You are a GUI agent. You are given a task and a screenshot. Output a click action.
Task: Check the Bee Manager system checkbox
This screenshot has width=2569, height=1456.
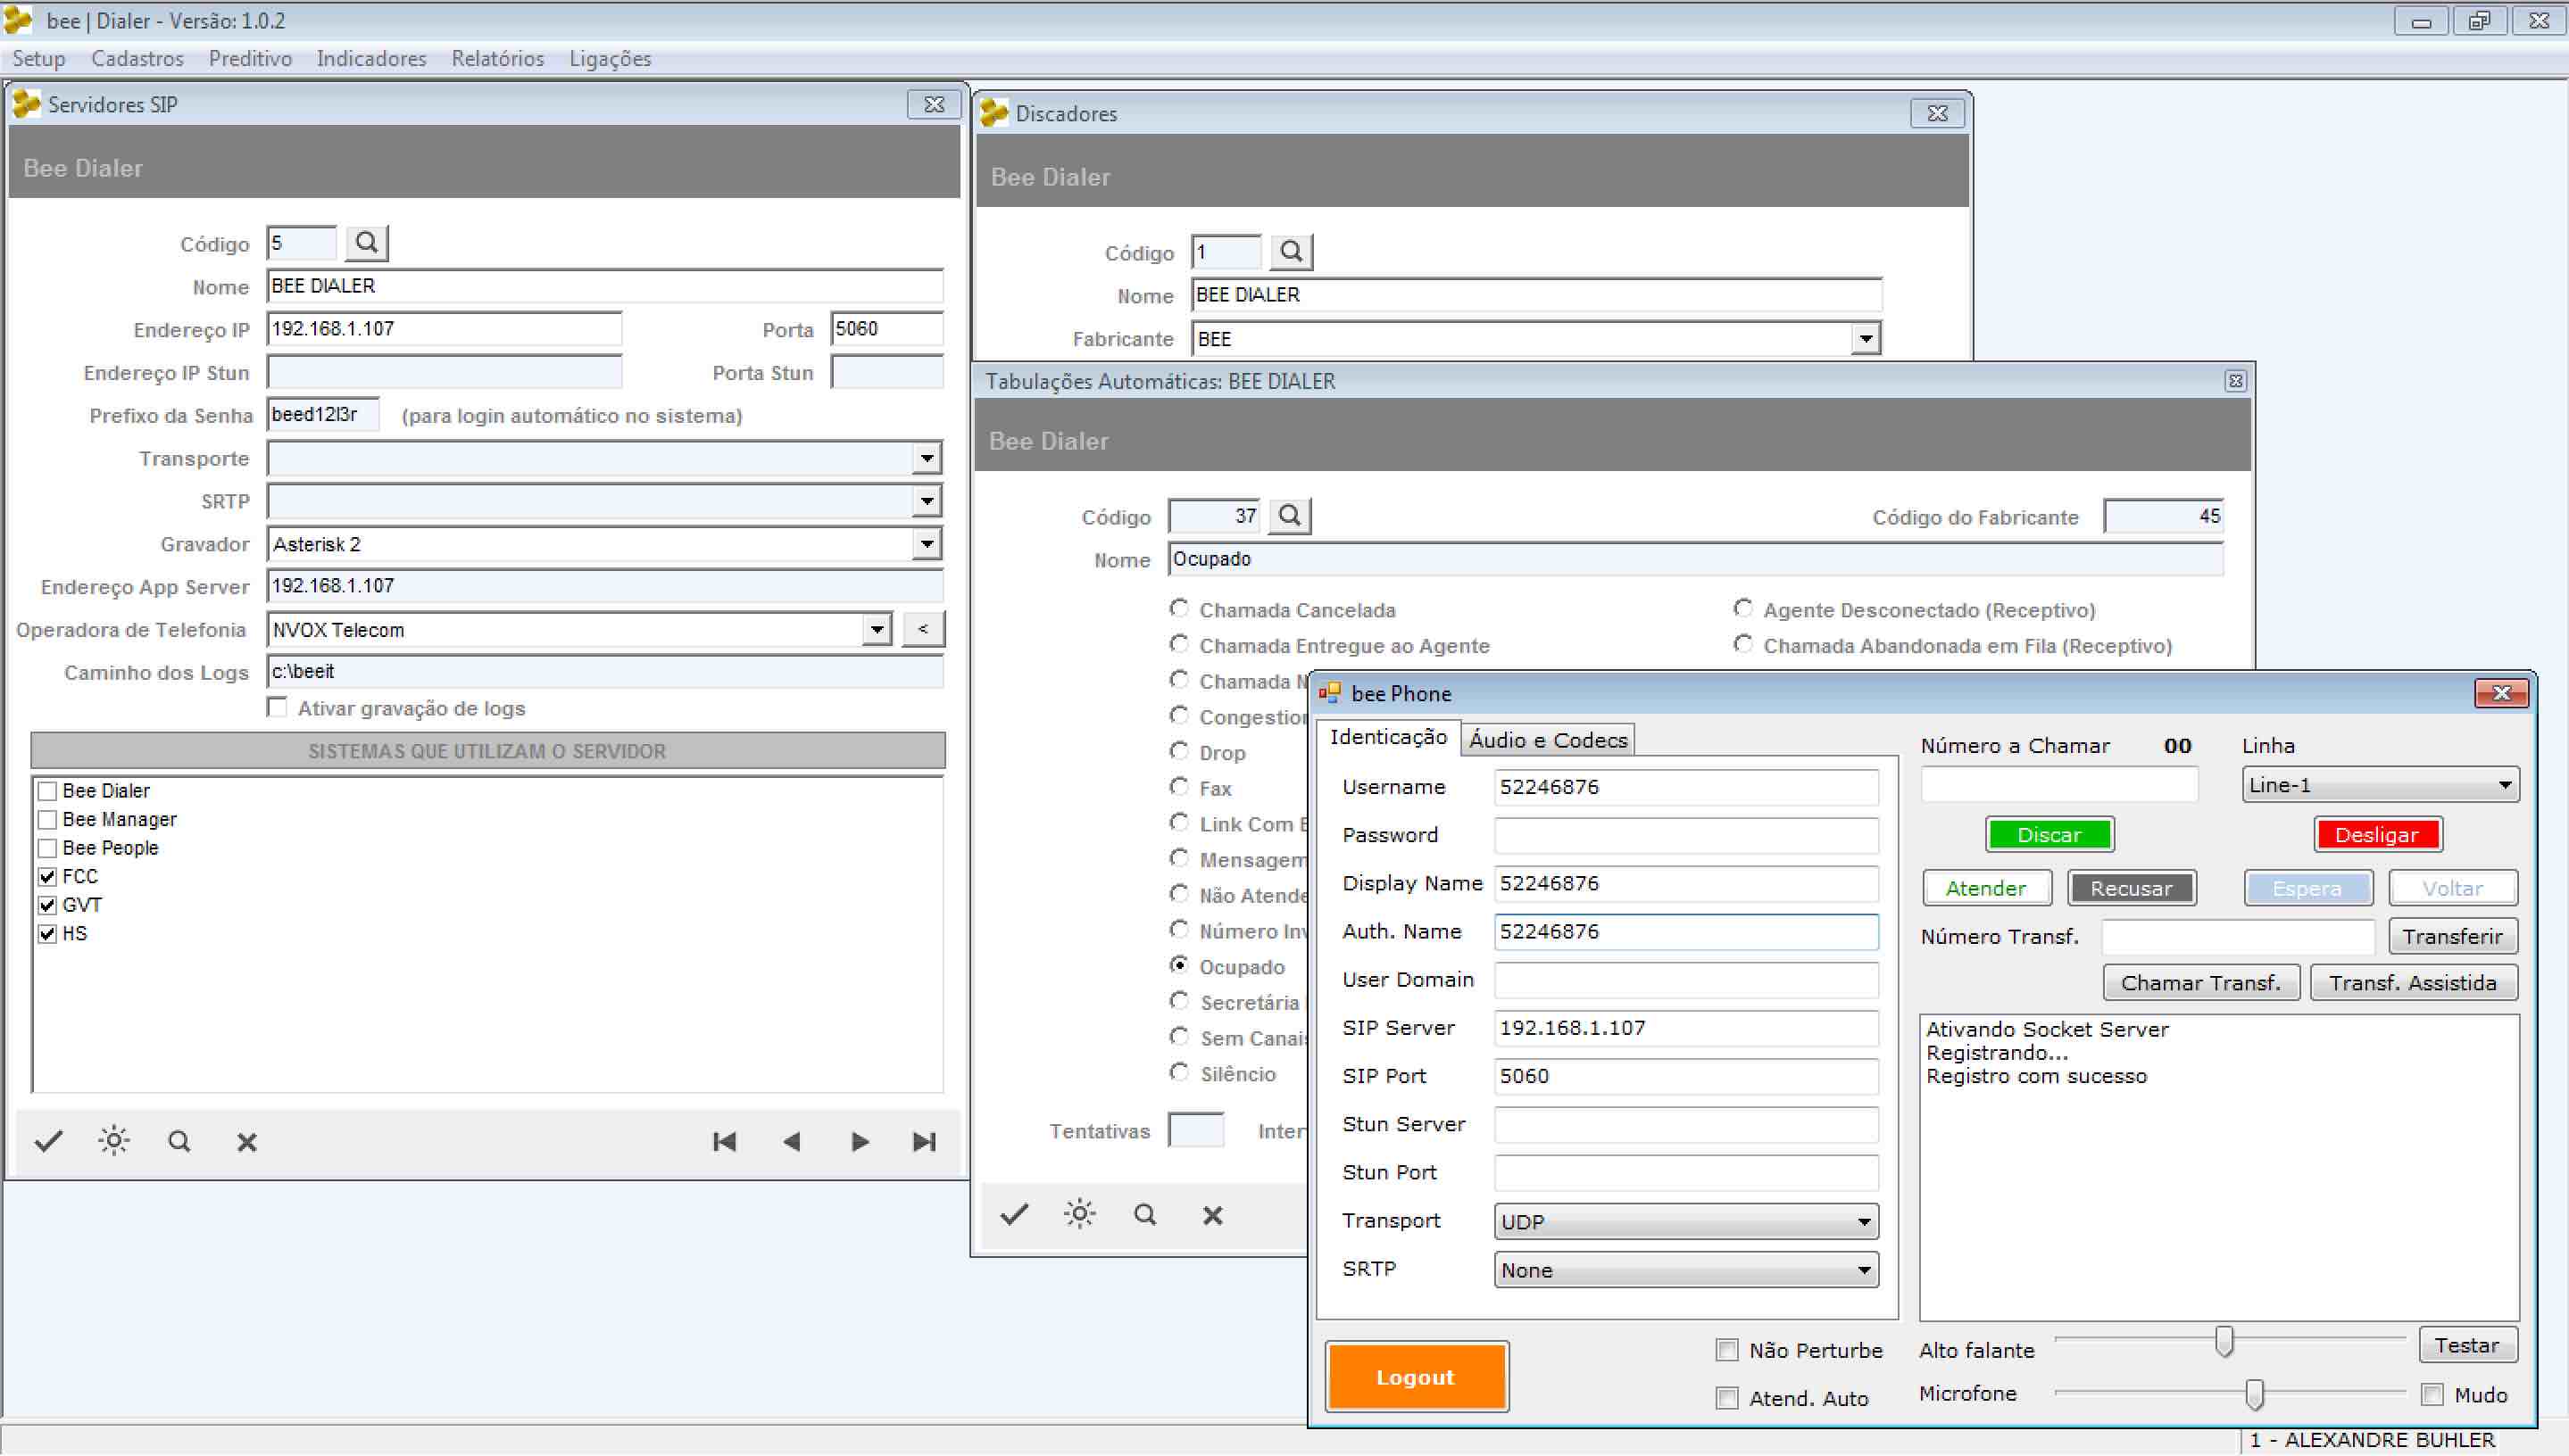coord(47,820)
